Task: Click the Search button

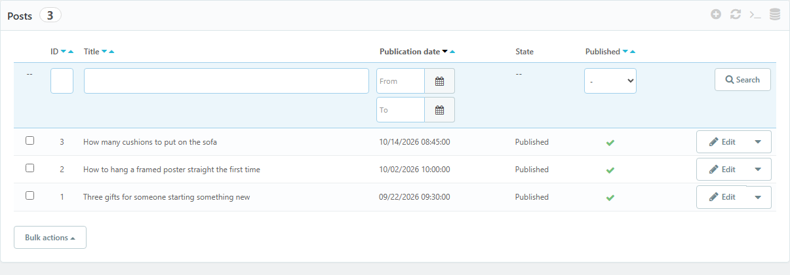Action: click(743, 80)
